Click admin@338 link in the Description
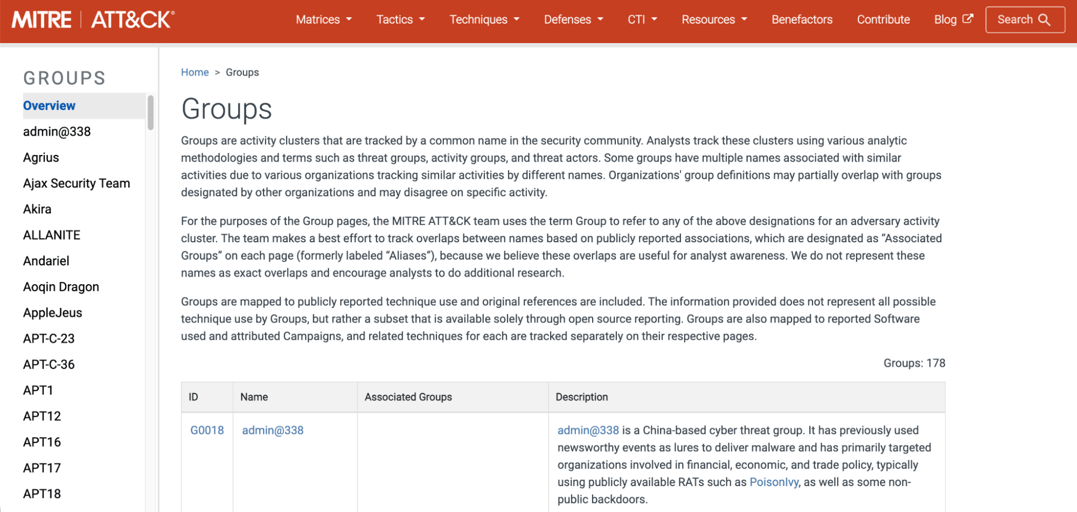1077x512 pixels. tap(588, 431)
